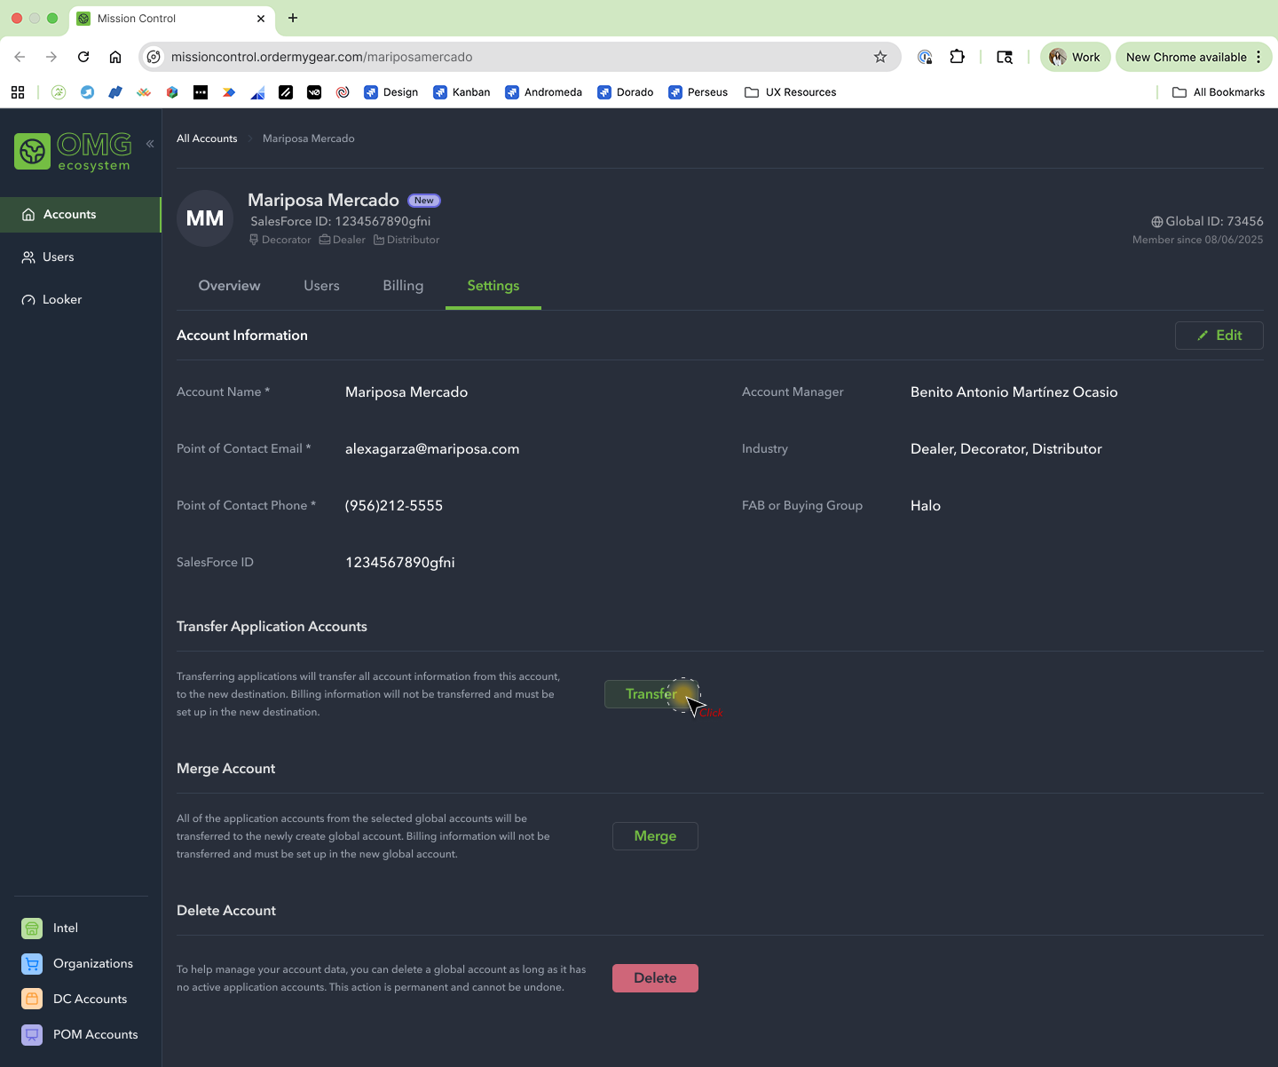Click the Transfer button
This screenshot has height=1067, width=1278.
[651, 694]
